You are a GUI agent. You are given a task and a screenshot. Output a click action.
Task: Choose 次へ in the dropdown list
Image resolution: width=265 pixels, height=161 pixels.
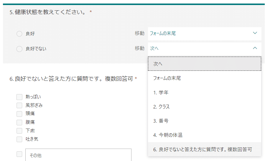point(205,64)
